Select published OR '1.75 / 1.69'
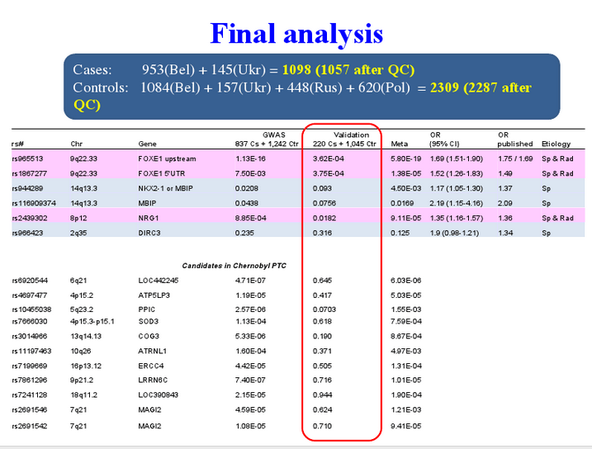The image size is (592, 449). click(515, 158)
